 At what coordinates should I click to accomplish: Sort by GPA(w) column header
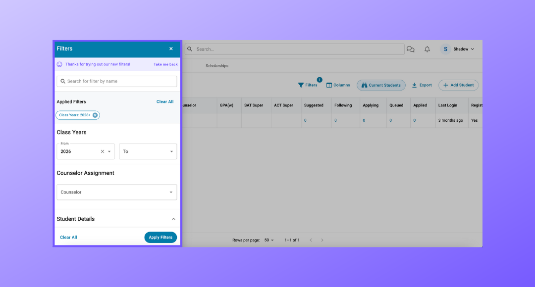tap(226, 105)
